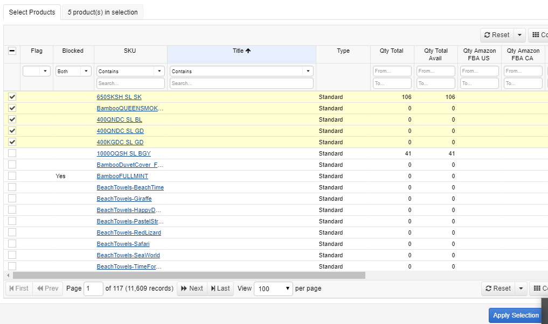
Task: Open the 650SKSH SL SK product link
Action: (119, 97)
